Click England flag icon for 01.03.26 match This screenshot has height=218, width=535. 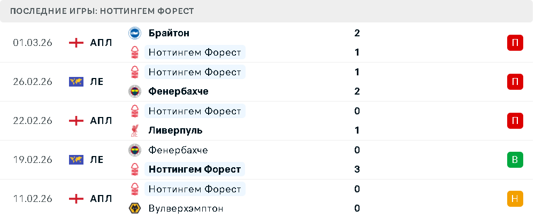pos(77,43)
